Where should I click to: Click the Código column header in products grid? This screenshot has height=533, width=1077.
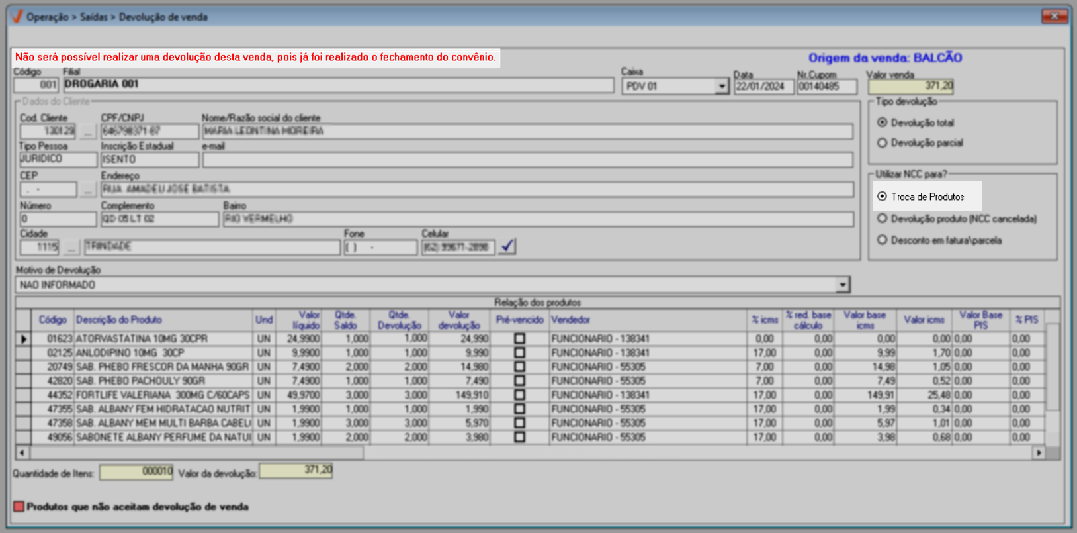click(x=52, y=320)
